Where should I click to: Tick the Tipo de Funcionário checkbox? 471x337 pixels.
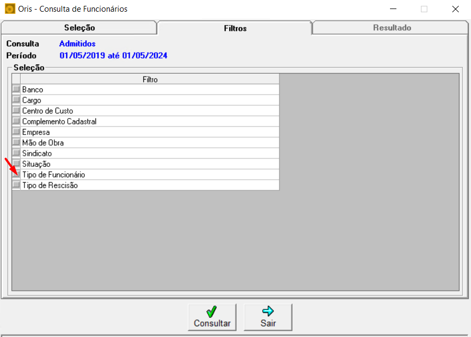[x=16, y=174]
